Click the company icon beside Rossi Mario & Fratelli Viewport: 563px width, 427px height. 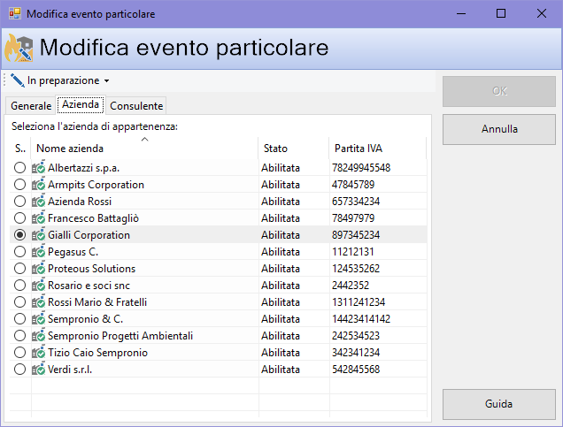tap(38, 302)
